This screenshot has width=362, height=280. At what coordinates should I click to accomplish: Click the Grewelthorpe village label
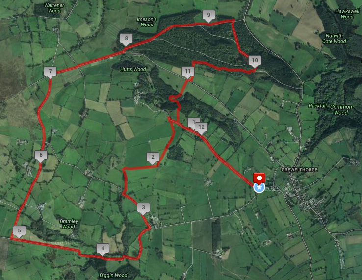pos(299,170)
